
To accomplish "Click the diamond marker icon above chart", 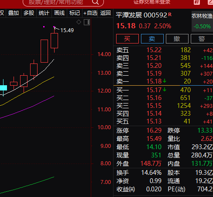I will click(79, 22).
